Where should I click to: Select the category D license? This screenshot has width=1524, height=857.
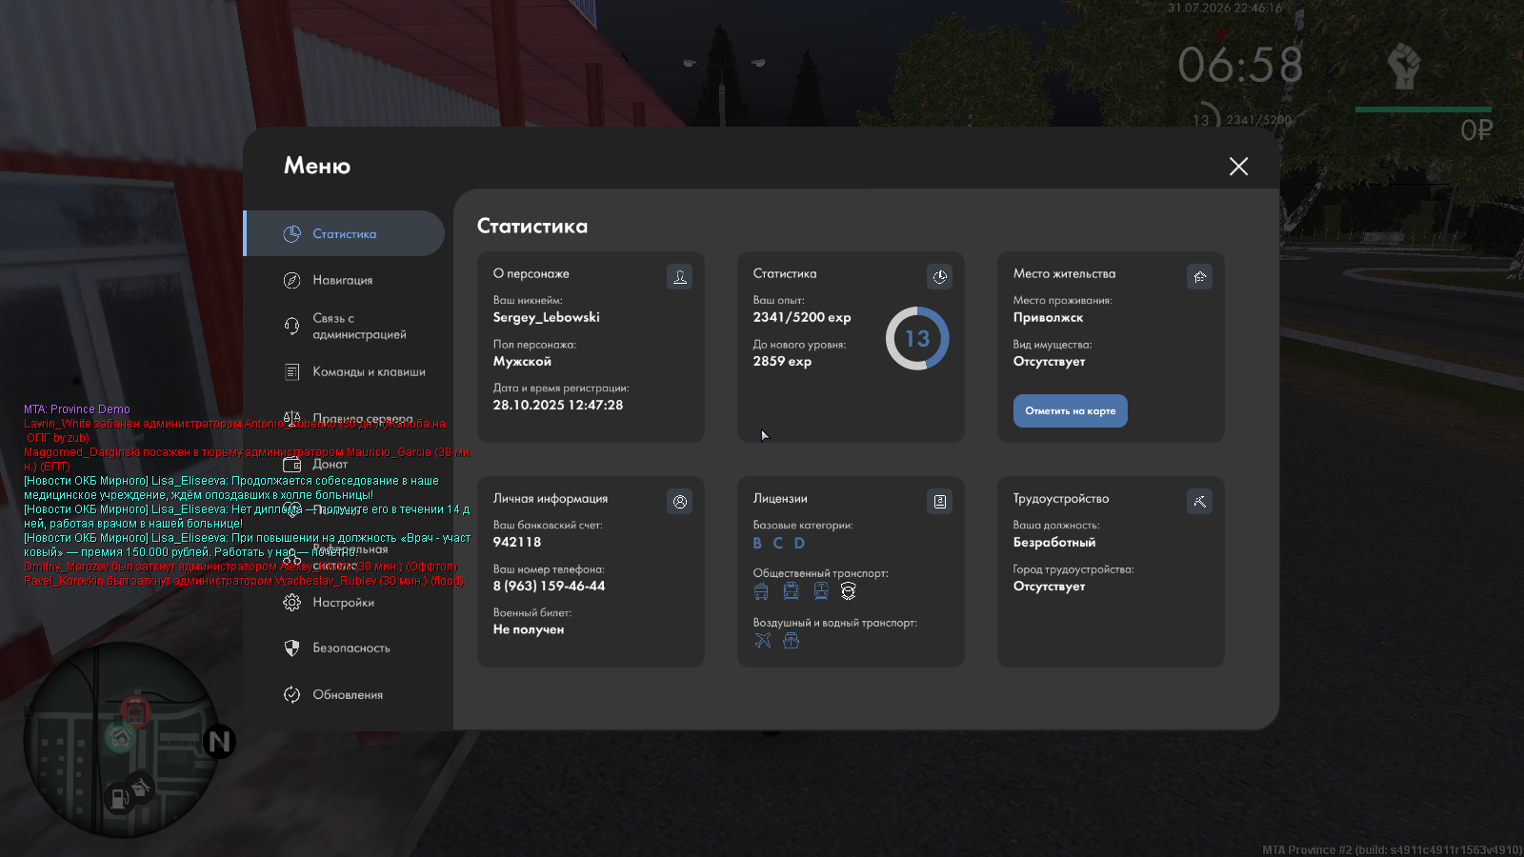(x=799, y=543)
